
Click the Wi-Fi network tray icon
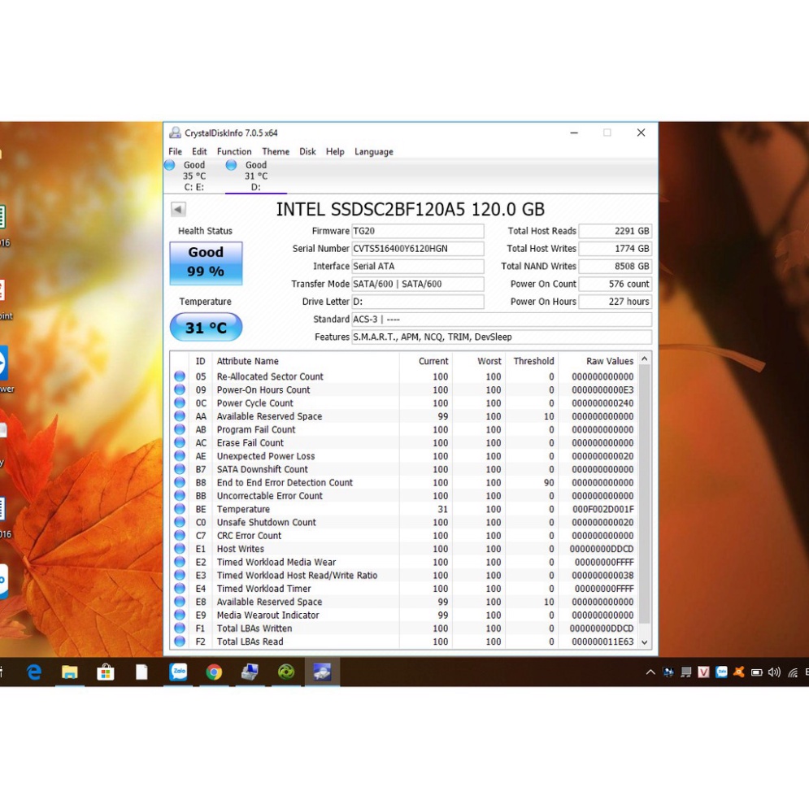pyautogui.click(x=793, y=672)
